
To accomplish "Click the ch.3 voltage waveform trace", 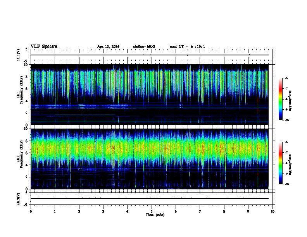I will [150, 199].
